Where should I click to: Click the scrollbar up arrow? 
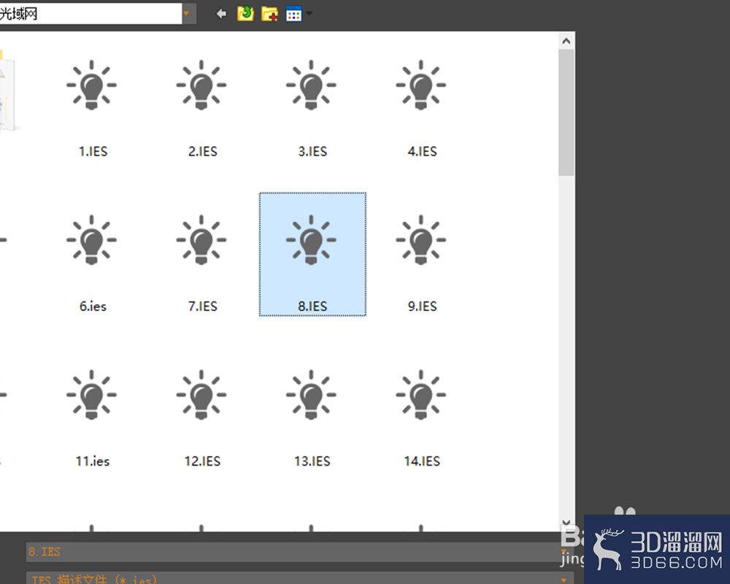pos(566,41)
